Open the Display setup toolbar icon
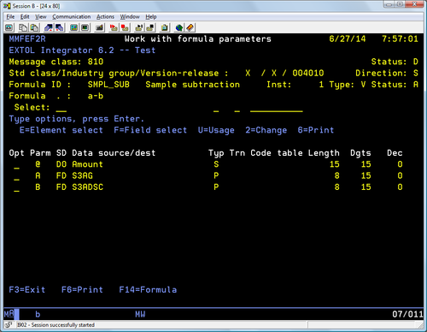 [x=73, y=27]
